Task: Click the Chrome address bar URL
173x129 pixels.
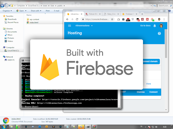Action: coord(97,19)
